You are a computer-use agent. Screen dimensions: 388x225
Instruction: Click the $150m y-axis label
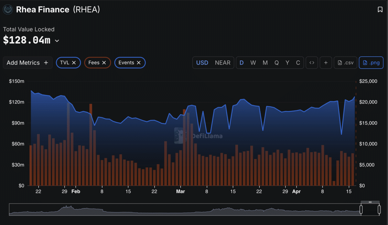click(17, 81)
